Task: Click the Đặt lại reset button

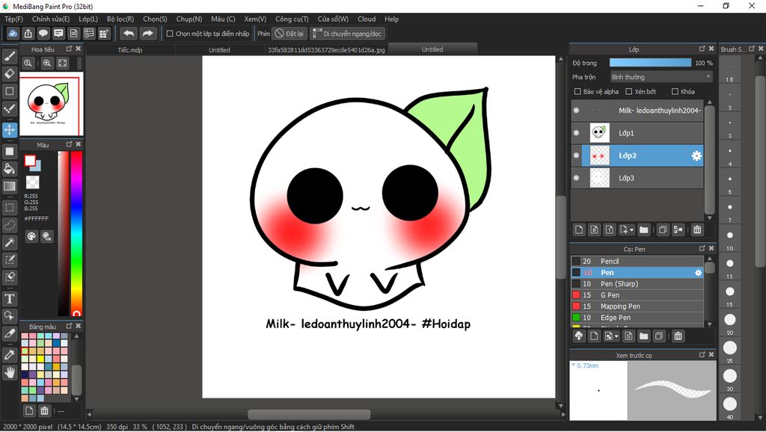Action: (x=289, y=34)
